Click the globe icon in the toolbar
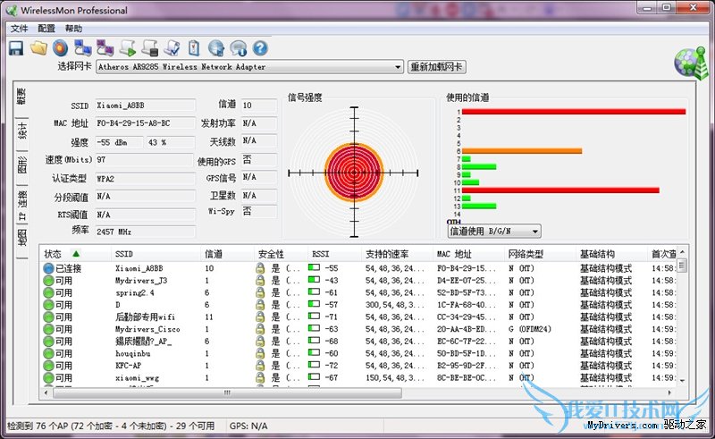The height and width of the screenshot is (439, 715). click(x=215, y=48)
